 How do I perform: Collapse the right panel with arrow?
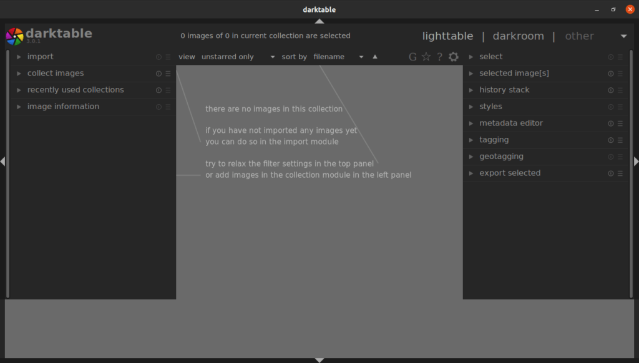(636, 162)
